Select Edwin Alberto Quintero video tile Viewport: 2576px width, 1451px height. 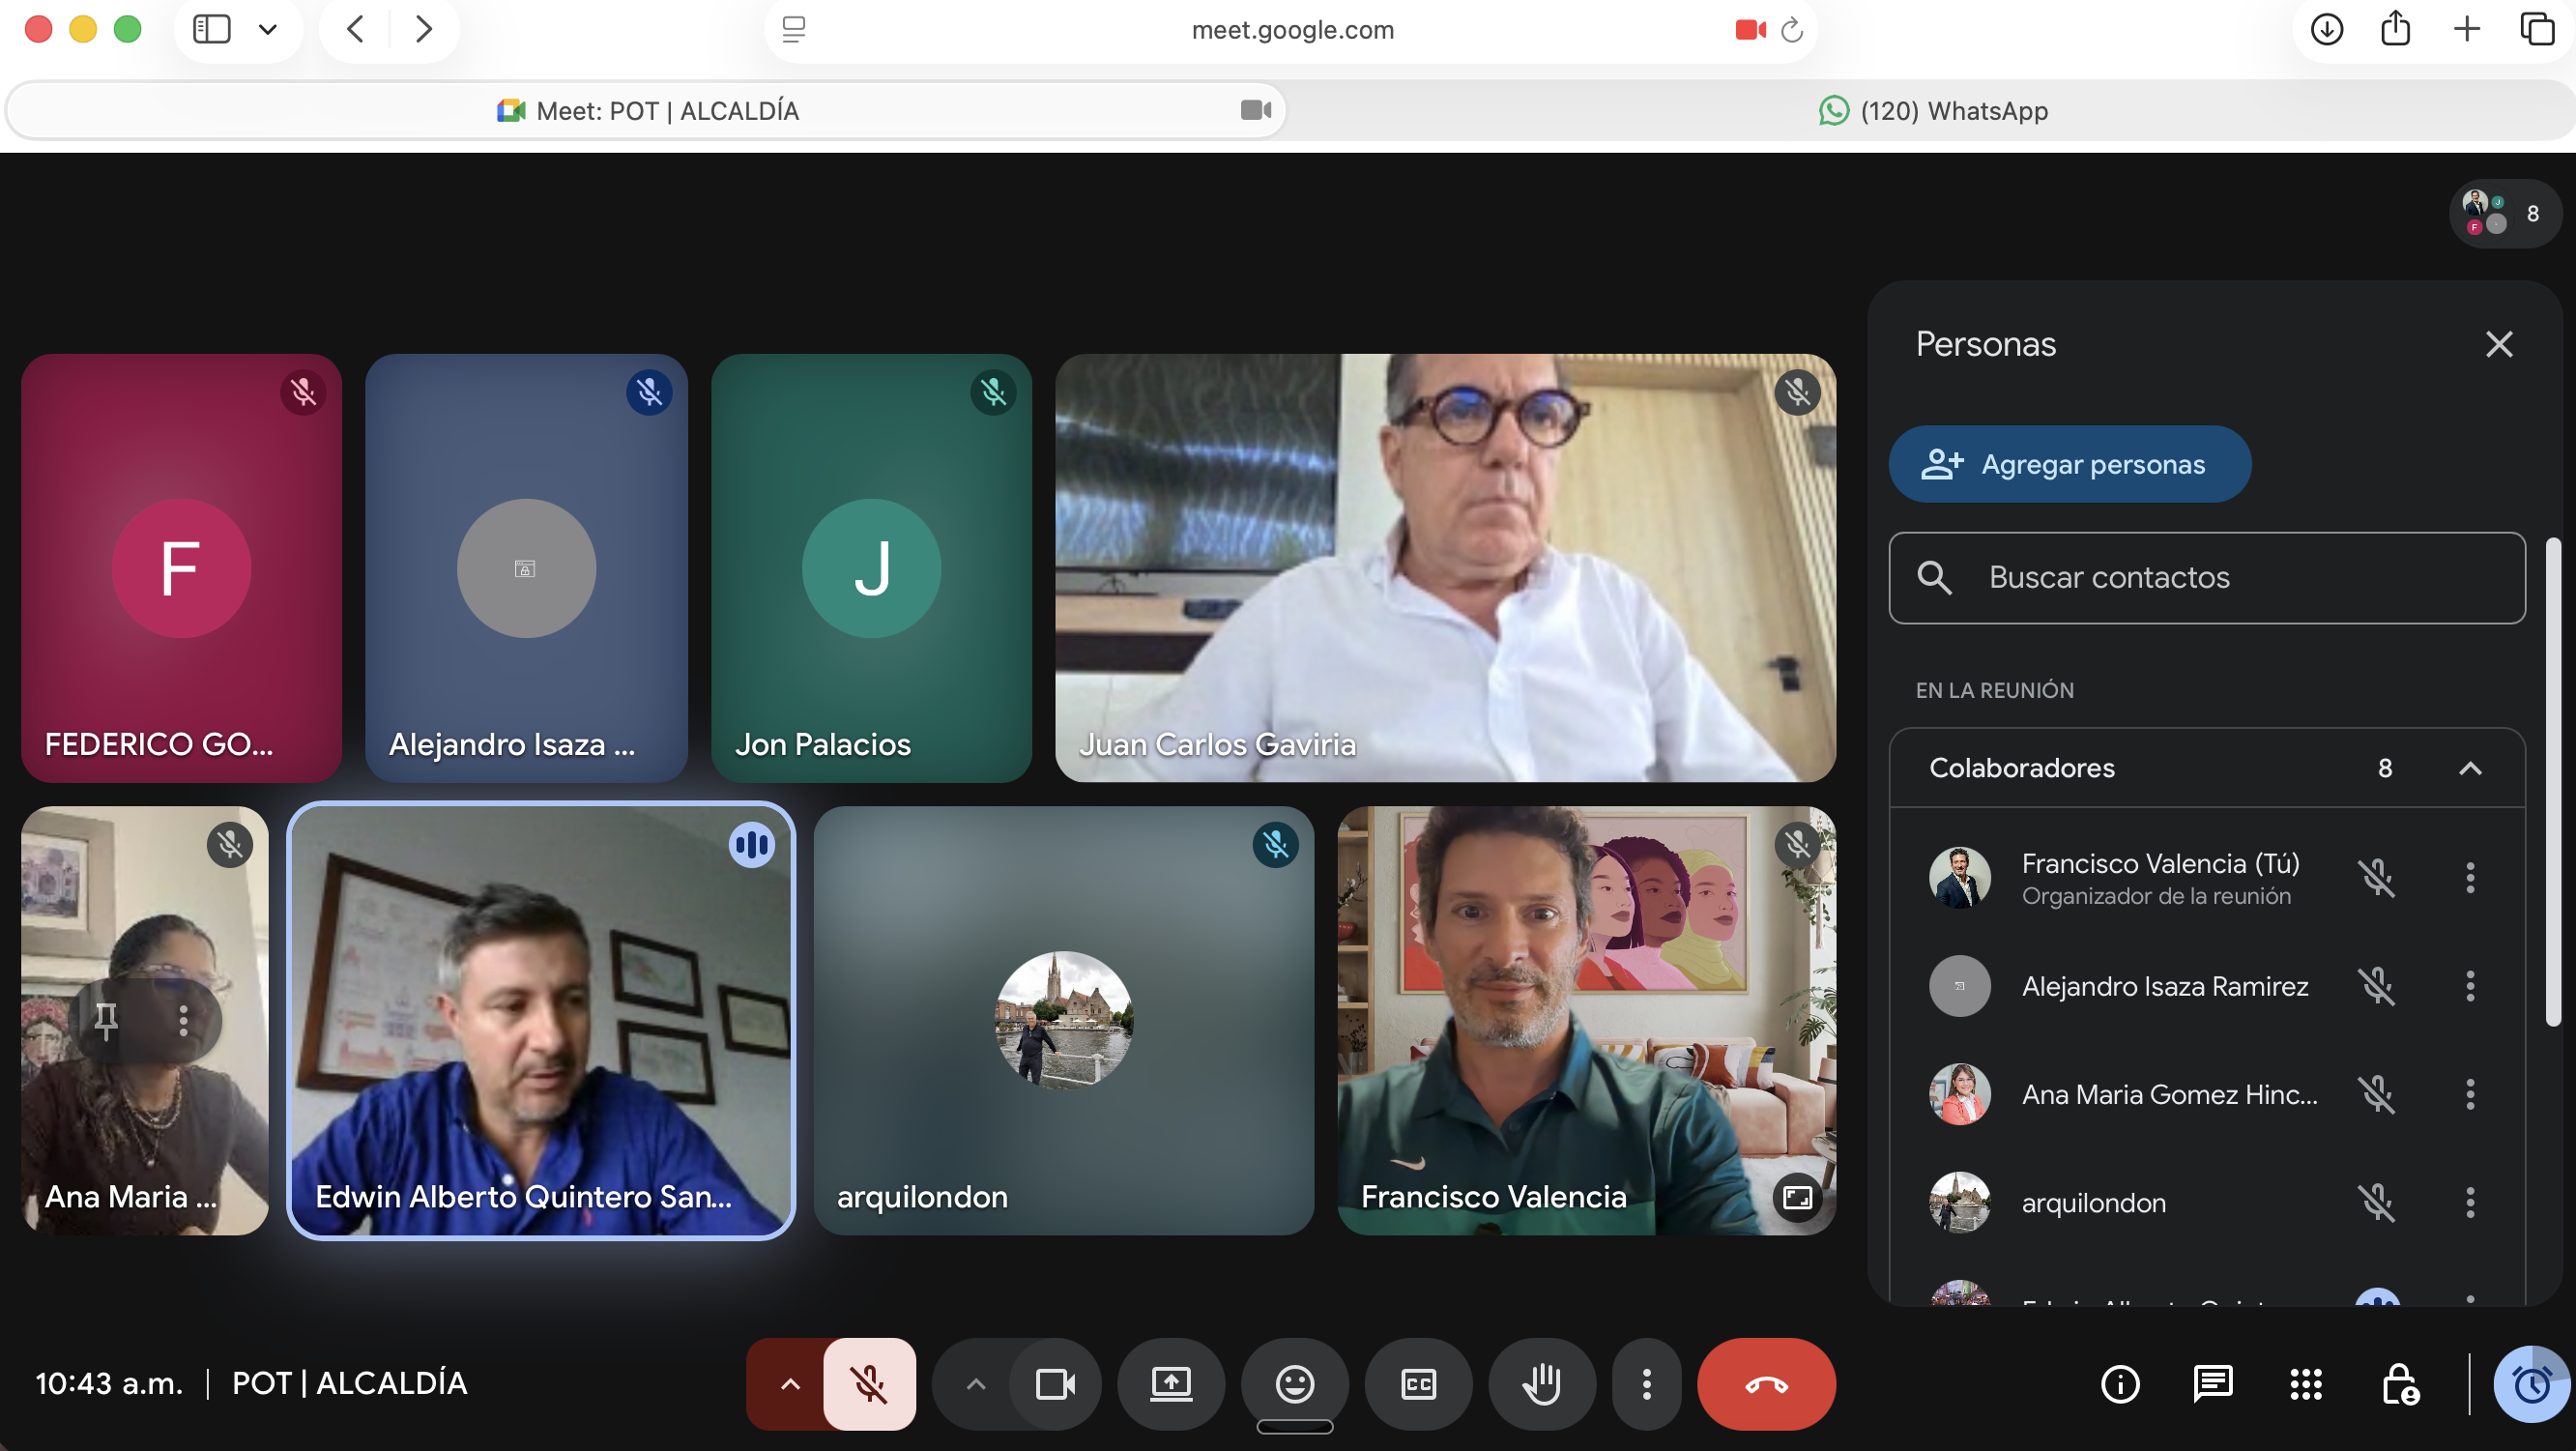541,1020
